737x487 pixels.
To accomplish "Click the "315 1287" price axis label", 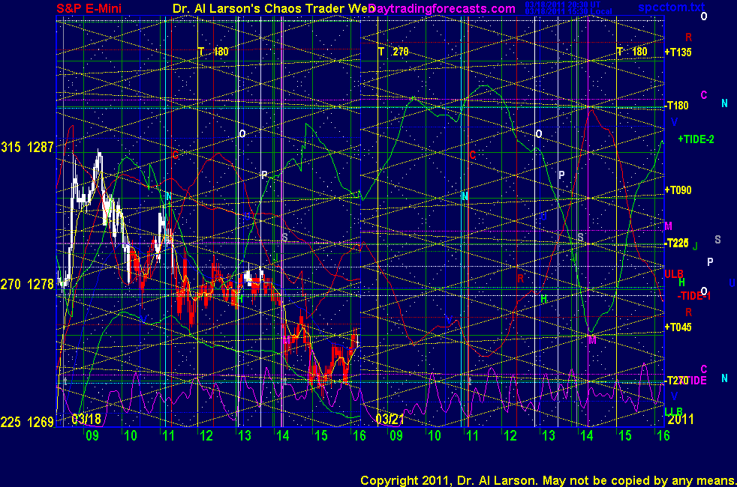I will (27, 148).
